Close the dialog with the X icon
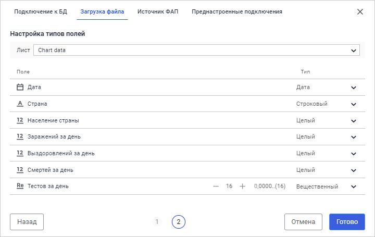 point(360,11)
